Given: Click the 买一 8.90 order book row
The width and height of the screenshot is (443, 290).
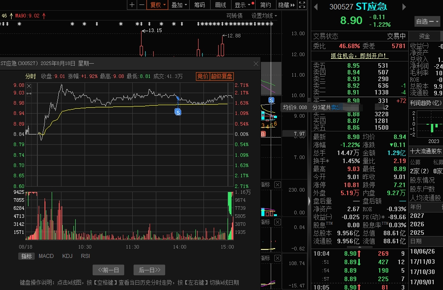Looking at the screenshot, I should 359,101.
